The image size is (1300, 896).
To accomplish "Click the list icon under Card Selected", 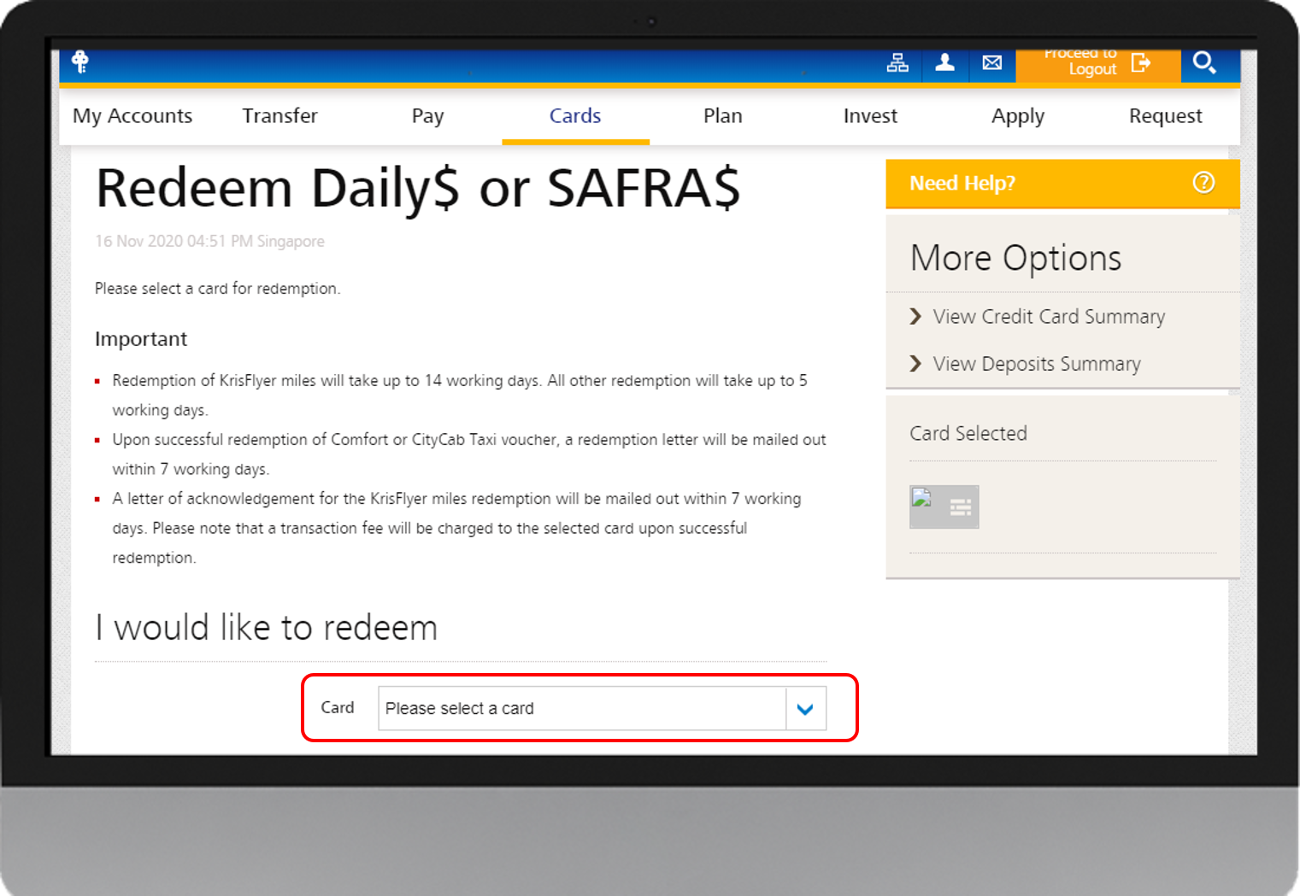I will pyautogui.click(x=961, y=508).
